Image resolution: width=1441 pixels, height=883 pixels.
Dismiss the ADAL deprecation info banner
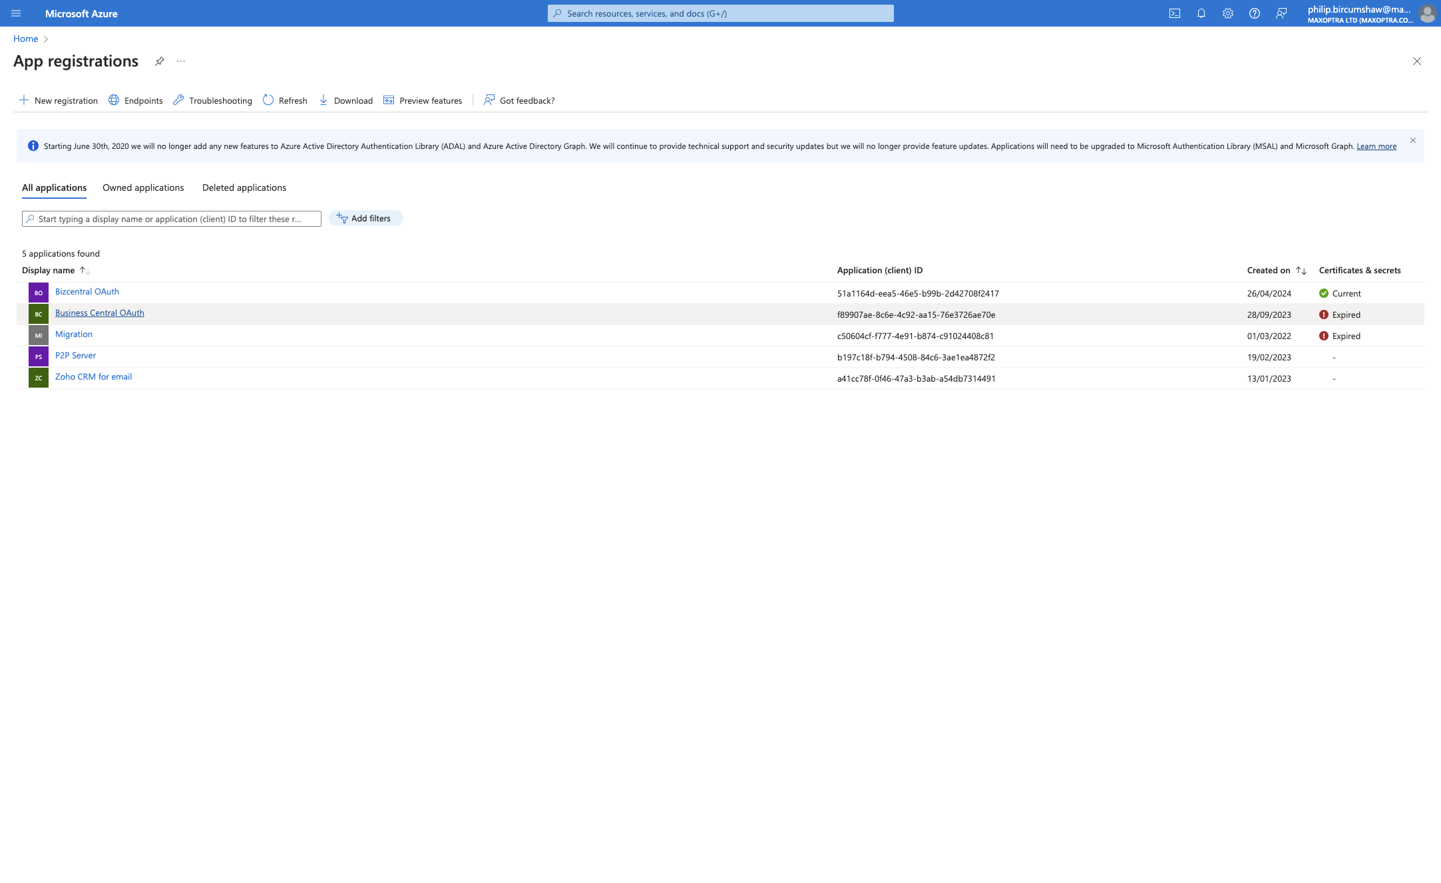pyautogui.click(x=1413, y=140)
